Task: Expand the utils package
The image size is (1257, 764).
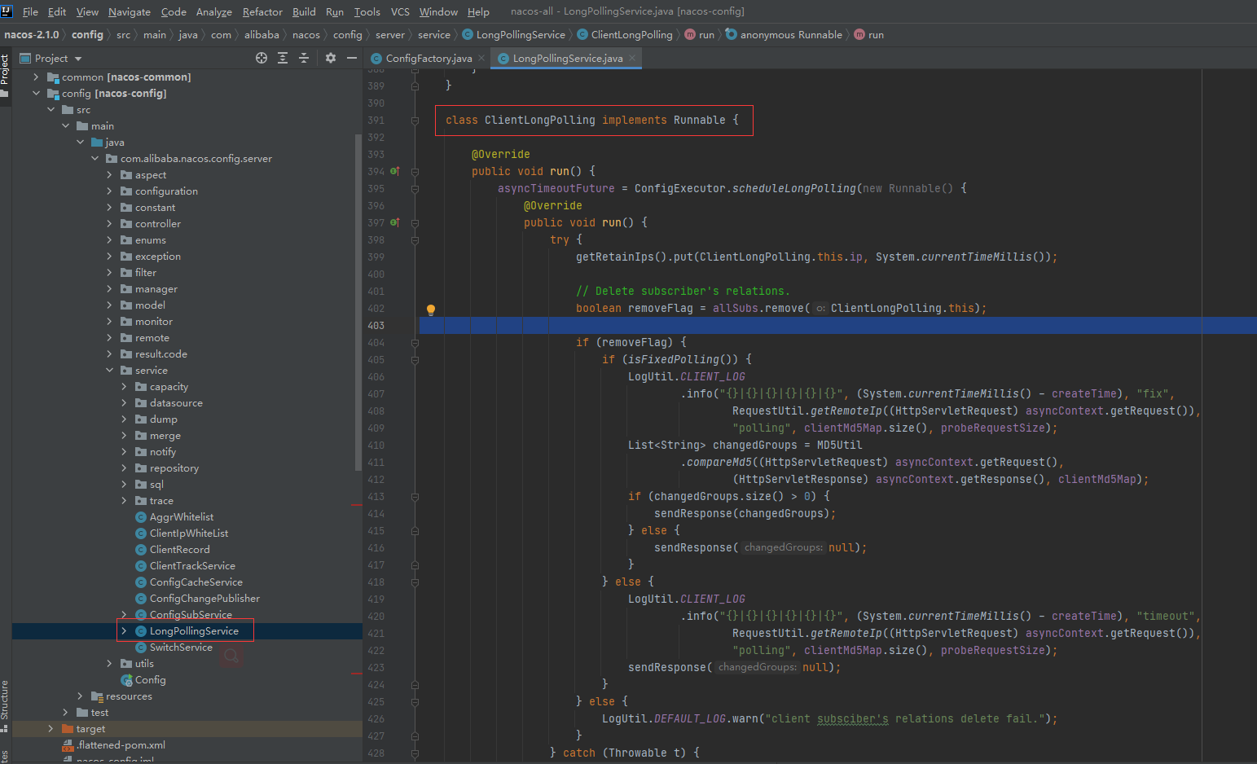Action: [109, 664]
